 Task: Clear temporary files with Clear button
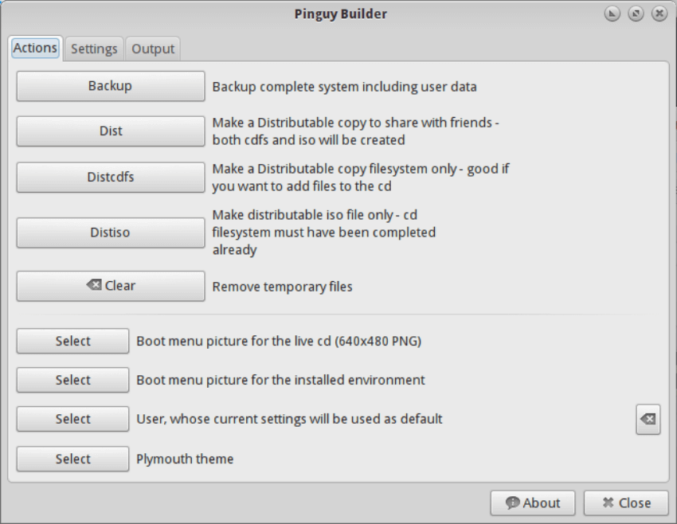click(x=111, y=286)
